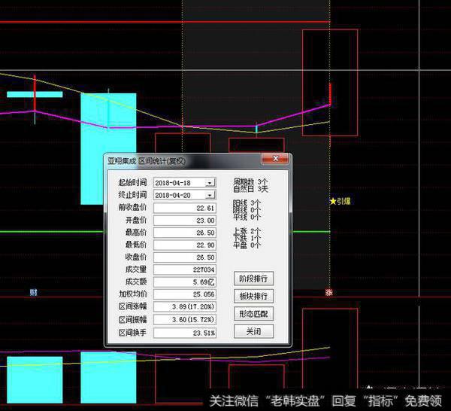
Task: Select the 开盘价 value field
Action: pyautogui.click(x=184, y=220)
